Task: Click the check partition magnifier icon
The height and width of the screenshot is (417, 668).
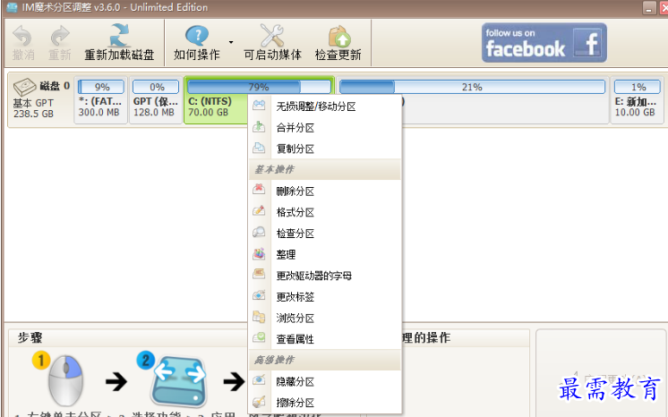Action: pos(259,232)
